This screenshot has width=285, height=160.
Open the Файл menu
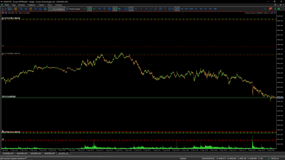point(7,5)
